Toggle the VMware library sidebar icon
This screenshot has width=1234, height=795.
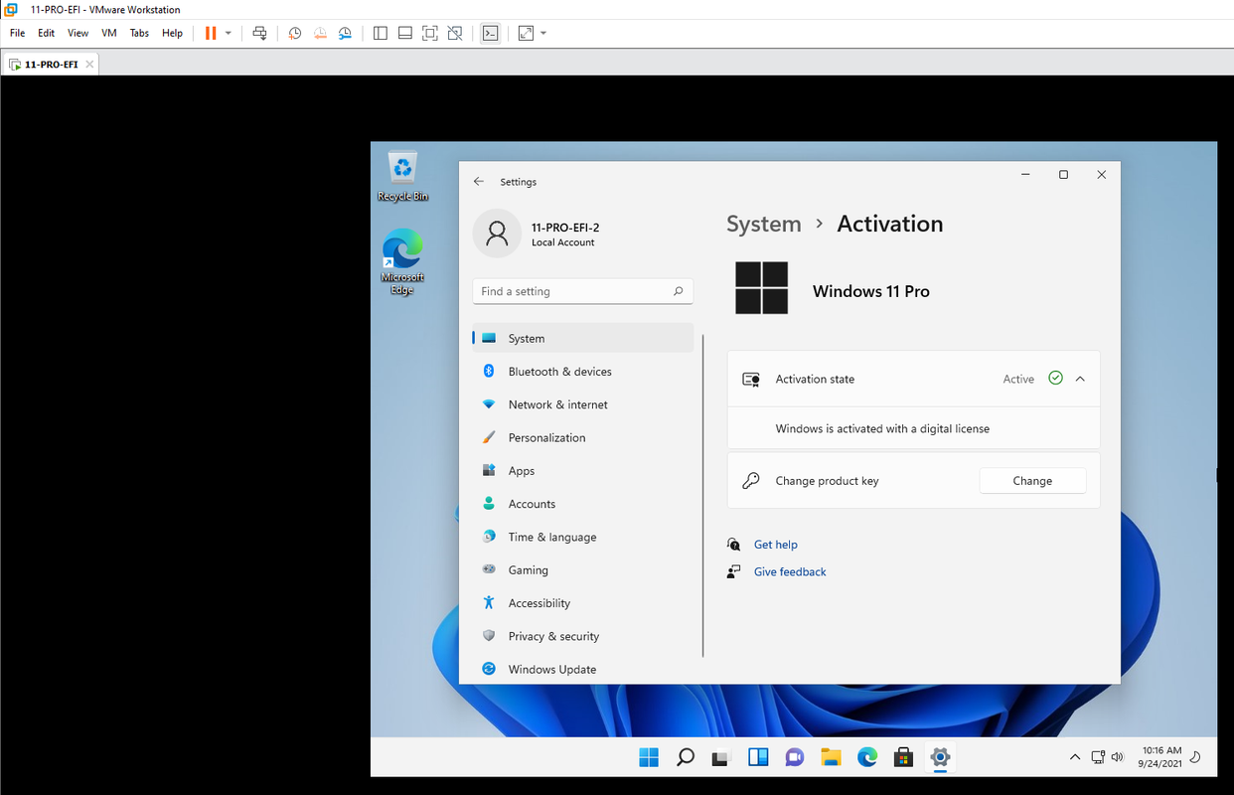(x=381, y=33)
